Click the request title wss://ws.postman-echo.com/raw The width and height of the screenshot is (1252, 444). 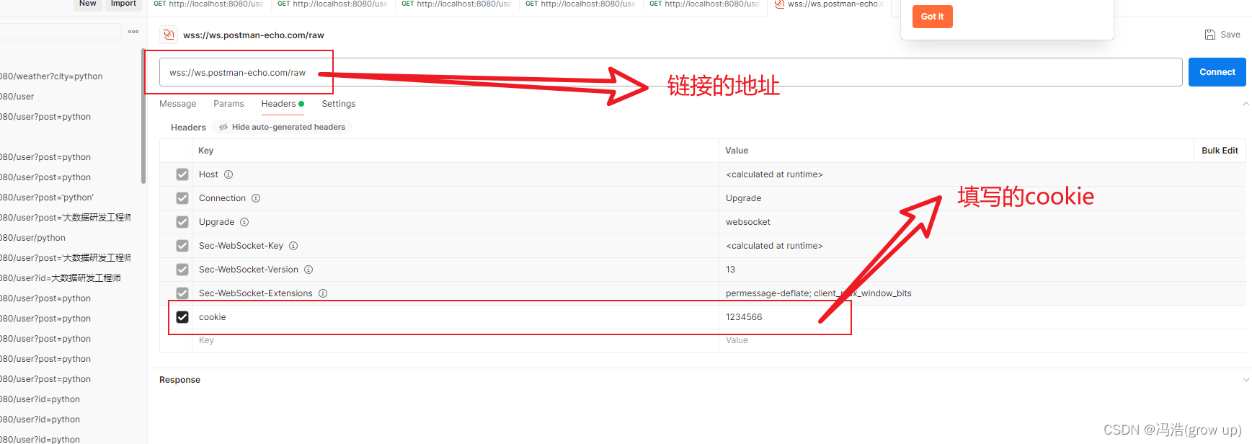pos(254,35)
